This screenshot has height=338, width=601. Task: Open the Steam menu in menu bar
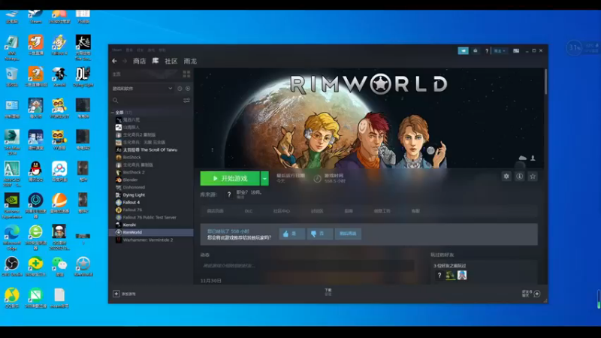tap(117, 50)
